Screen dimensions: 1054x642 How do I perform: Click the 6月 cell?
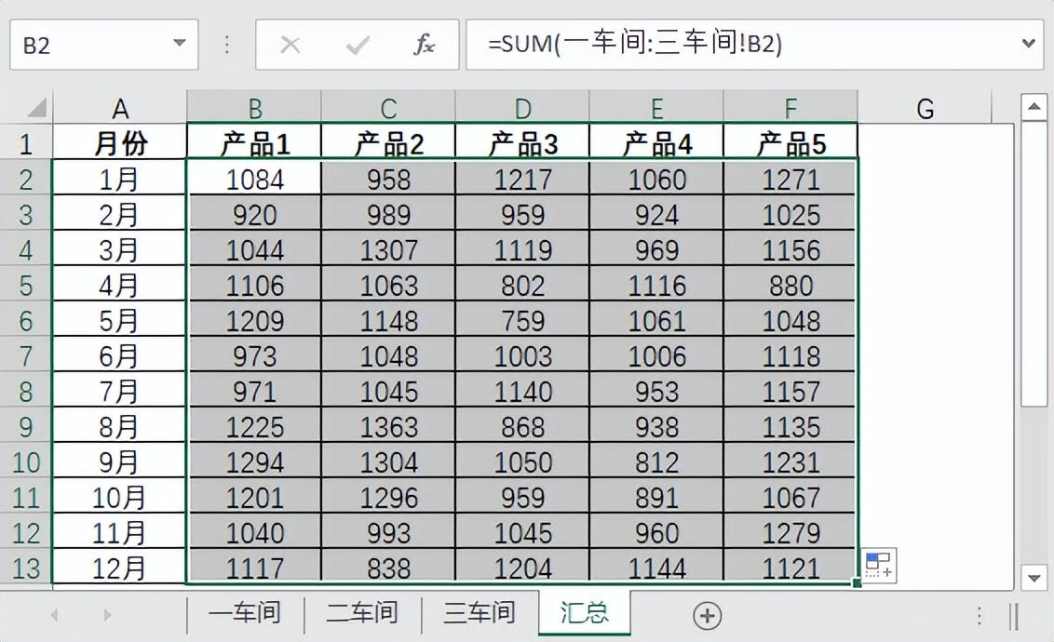[120, 355]
